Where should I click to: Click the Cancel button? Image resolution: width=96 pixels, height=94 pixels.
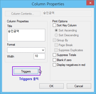pos(79,86)
